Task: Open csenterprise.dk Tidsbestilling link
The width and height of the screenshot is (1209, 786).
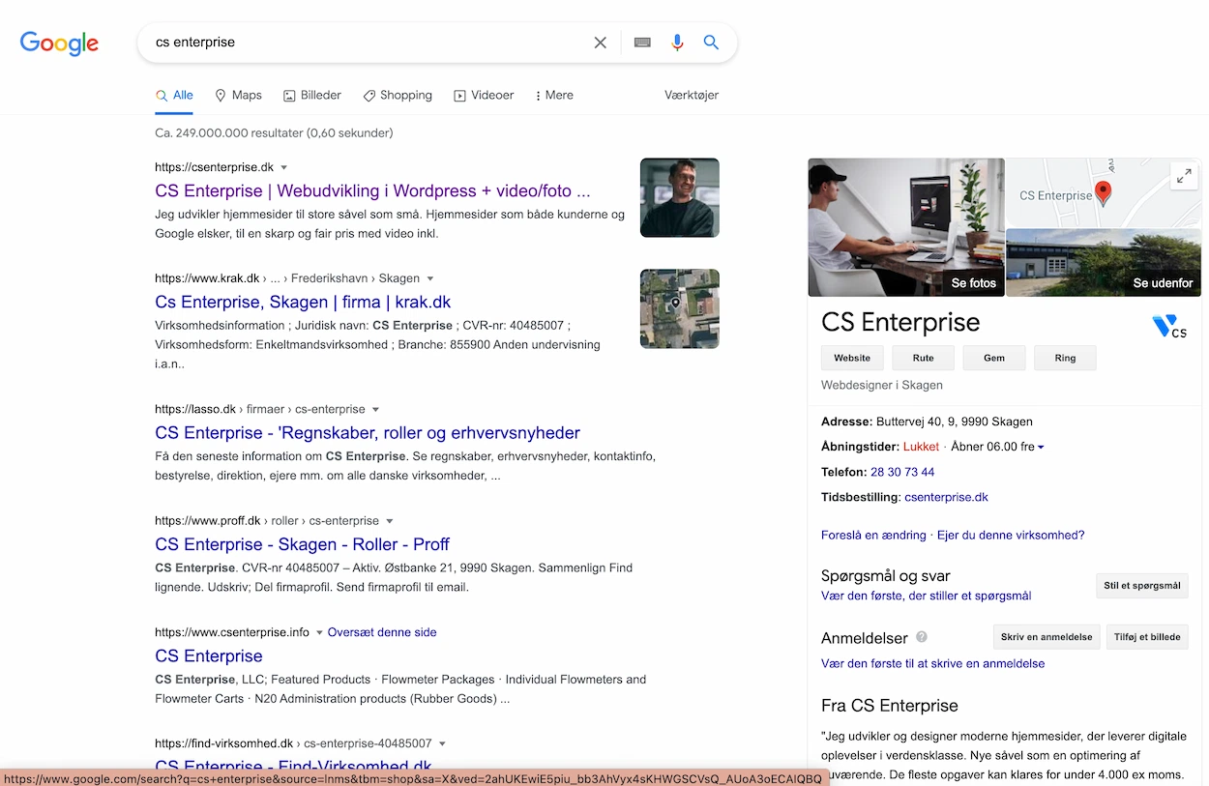Action: (x=946, y=497)
